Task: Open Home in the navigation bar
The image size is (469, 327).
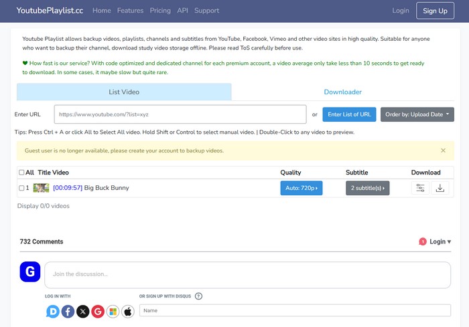Action: (x=102, y=11)
